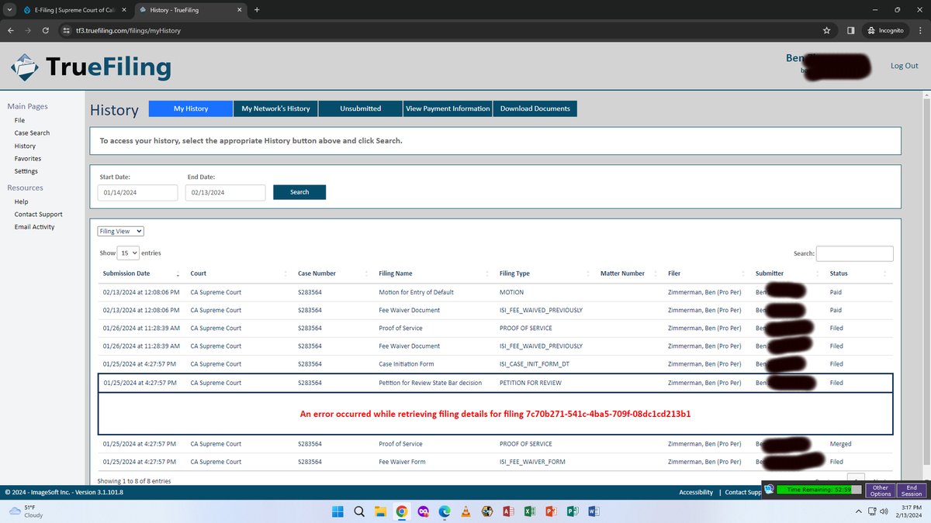Go back with browser back arrow

click(11, 30)
